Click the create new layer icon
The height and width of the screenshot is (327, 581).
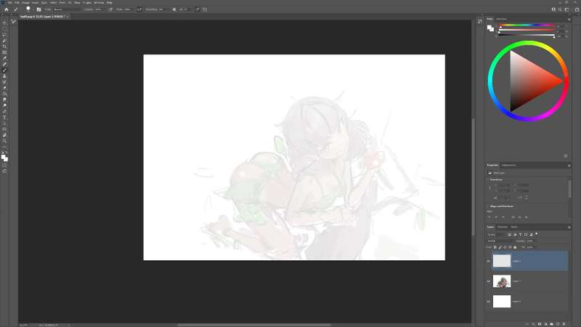click(558, 323)
